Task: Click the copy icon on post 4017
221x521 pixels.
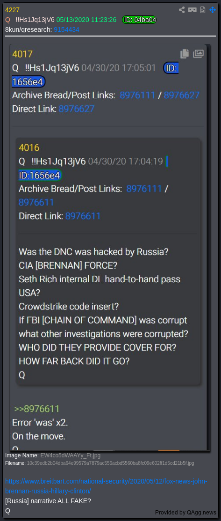Action: pos(185,54)
